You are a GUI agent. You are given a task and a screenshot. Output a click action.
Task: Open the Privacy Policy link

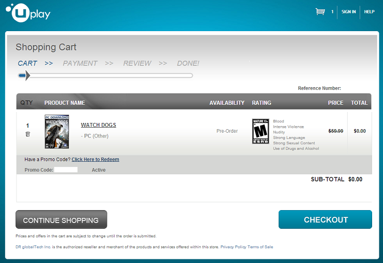point(233,247)
